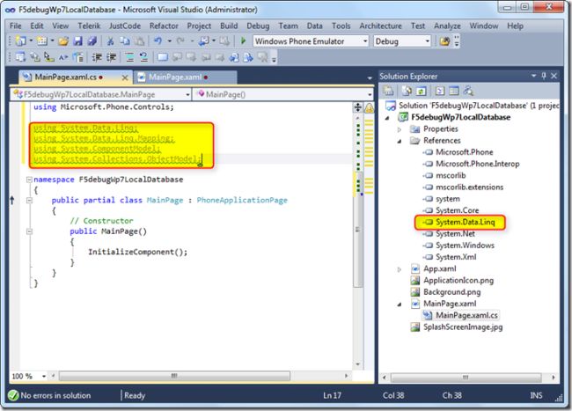Start debugging with the green play icon
Image resolution: width=572 pixels, height=411 pixels.
[x=243, y=40]
